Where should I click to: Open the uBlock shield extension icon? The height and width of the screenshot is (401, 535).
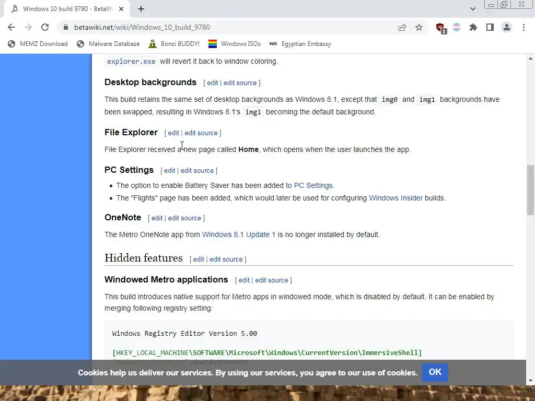440,28
